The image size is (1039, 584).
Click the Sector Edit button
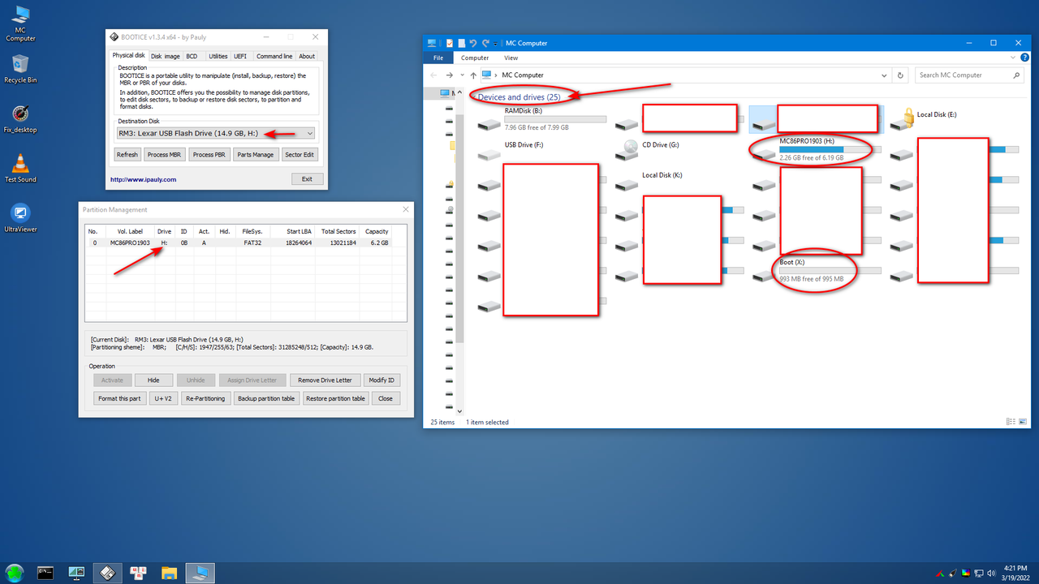300,154
